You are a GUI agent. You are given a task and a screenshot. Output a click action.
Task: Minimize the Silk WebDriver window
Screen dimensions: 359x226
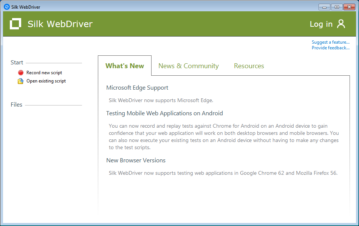[x=324, y=7]
